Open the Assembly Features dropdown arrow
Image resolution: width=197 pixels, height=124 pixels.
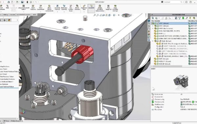57,12
